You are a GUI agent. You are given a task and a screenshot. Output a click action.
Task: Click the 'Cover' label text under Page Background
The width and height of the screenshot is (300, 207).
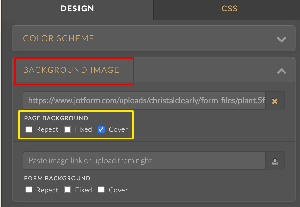coord(118,129)
